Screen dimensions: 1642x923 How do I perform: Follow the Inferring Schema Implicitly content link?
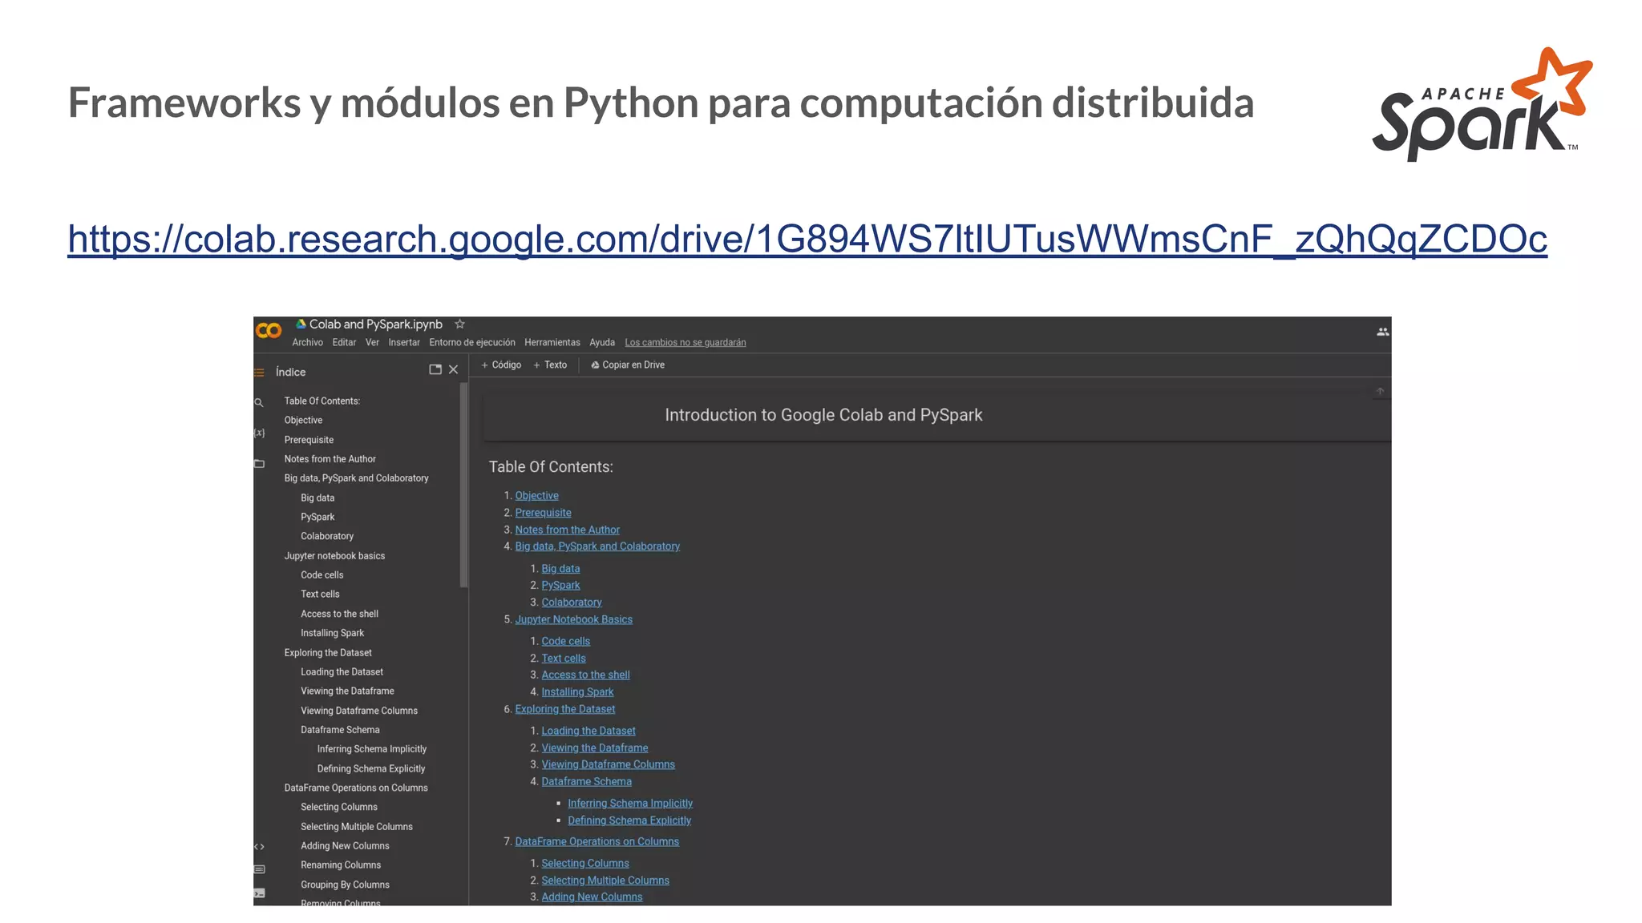pos(630,804)
